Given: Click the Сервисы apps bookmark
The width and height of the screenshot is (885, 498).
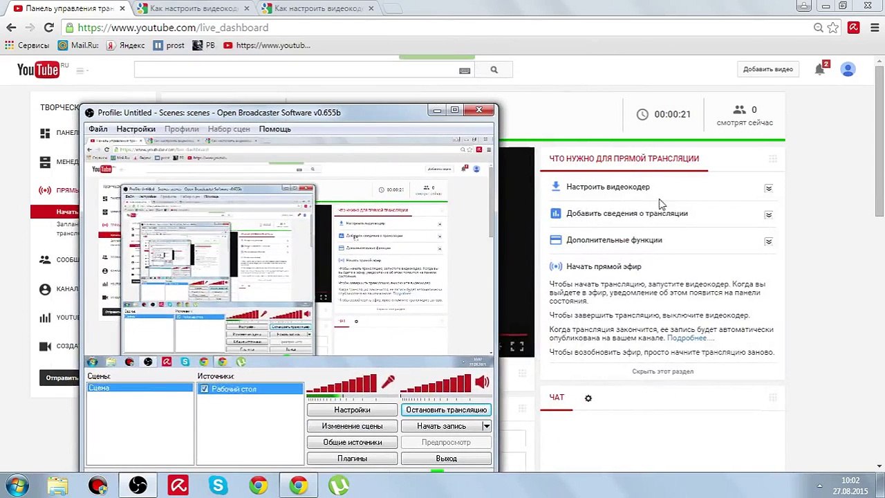Looking at the screenshot, I should tap(27, 45).
